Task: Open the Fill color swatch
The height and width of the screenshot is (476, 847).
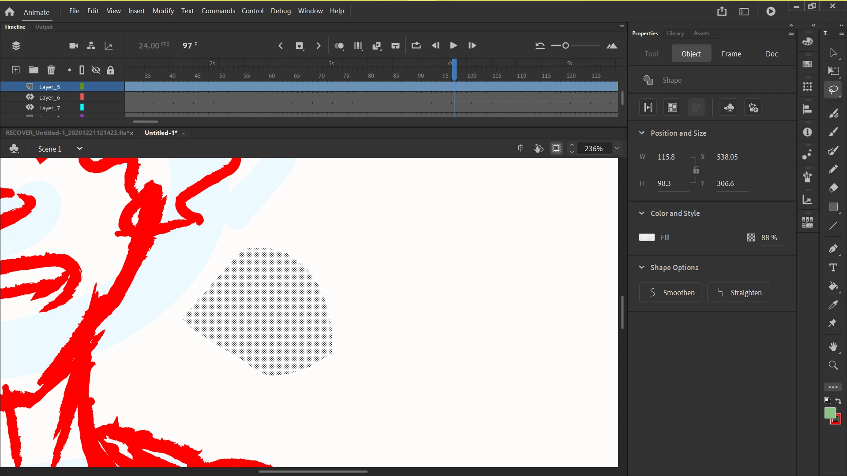Action: (647, 238)
